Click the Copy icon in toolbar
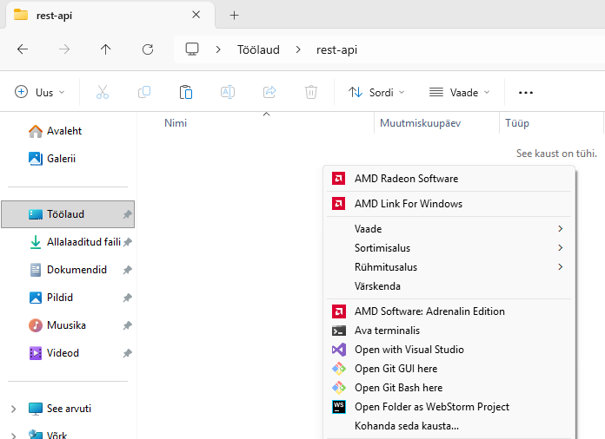 pyautogui.click(x=144, y=92)
